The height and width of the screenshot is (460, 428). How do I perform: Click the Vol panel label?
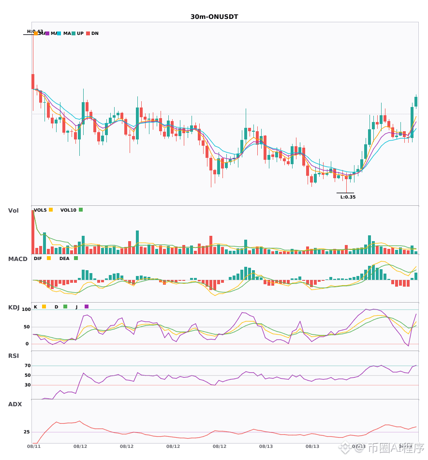[x=13, y=210]
